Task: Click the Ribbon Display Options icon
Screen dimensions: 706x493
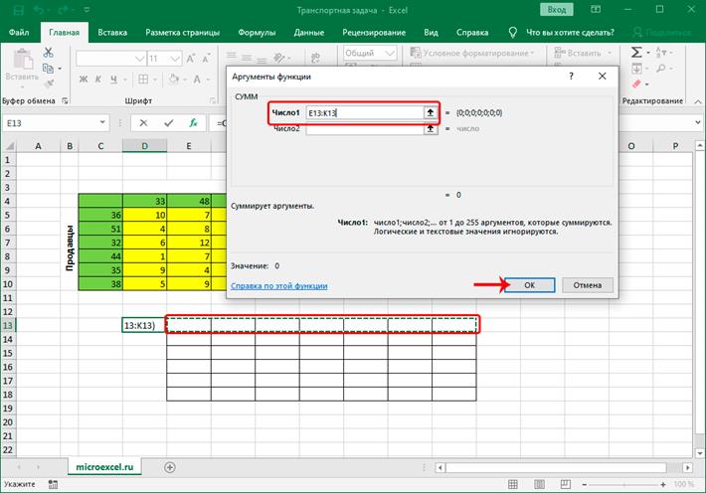Action: [x=596, y=10]
